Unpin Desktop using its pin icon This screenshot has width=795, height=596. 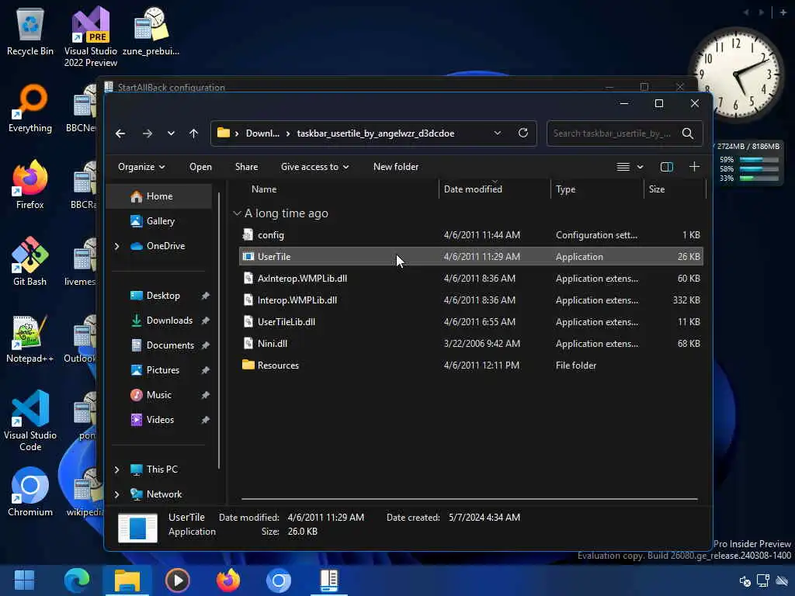coord(205,296)
